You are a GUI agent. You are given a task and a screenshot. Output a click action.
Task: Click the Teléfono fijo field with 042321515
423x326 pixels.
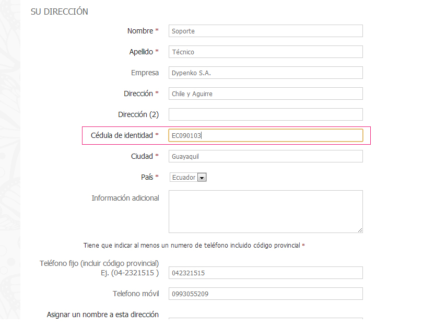coord(265,273)
